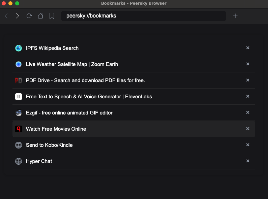Maximize the window with green button

pos(17,3)
